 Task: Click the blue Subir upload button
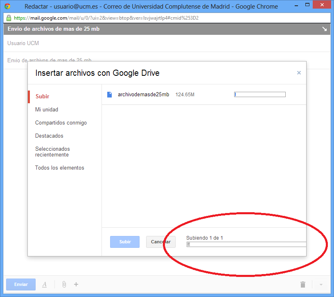tap(125, 242)
